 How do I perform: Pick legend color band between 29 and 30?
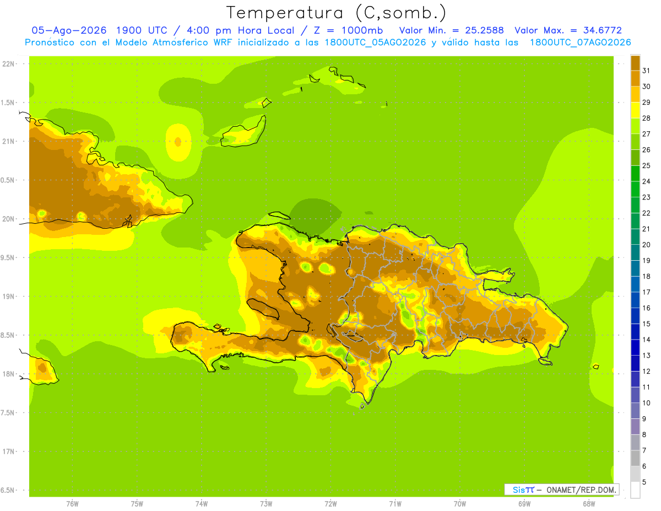(x=635, y=94)
